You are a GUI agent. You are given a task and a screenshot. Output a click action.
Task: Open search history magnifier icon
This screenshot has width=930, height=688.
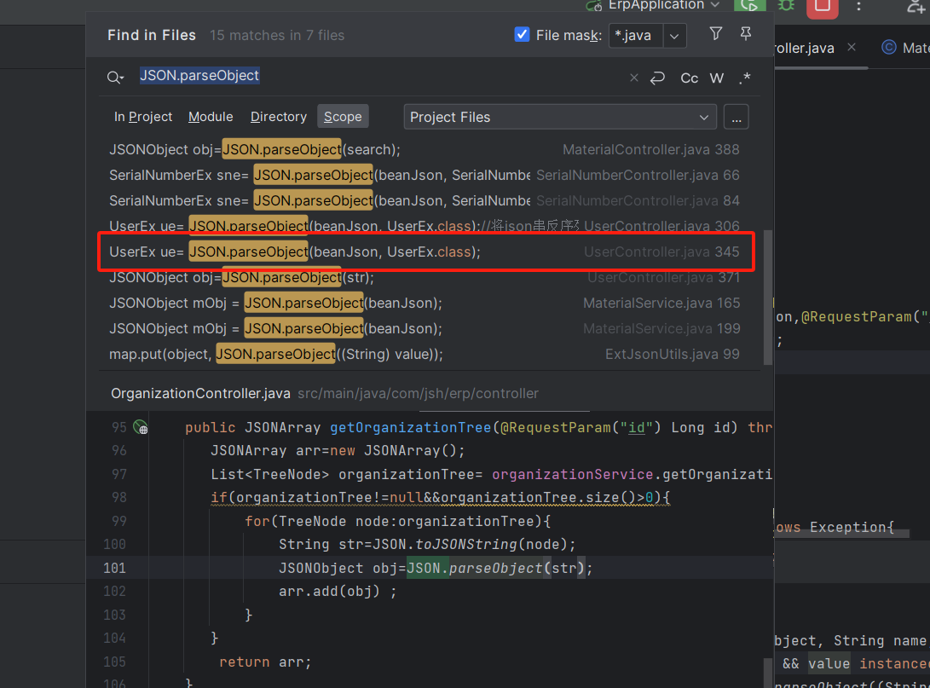[115, 77]
